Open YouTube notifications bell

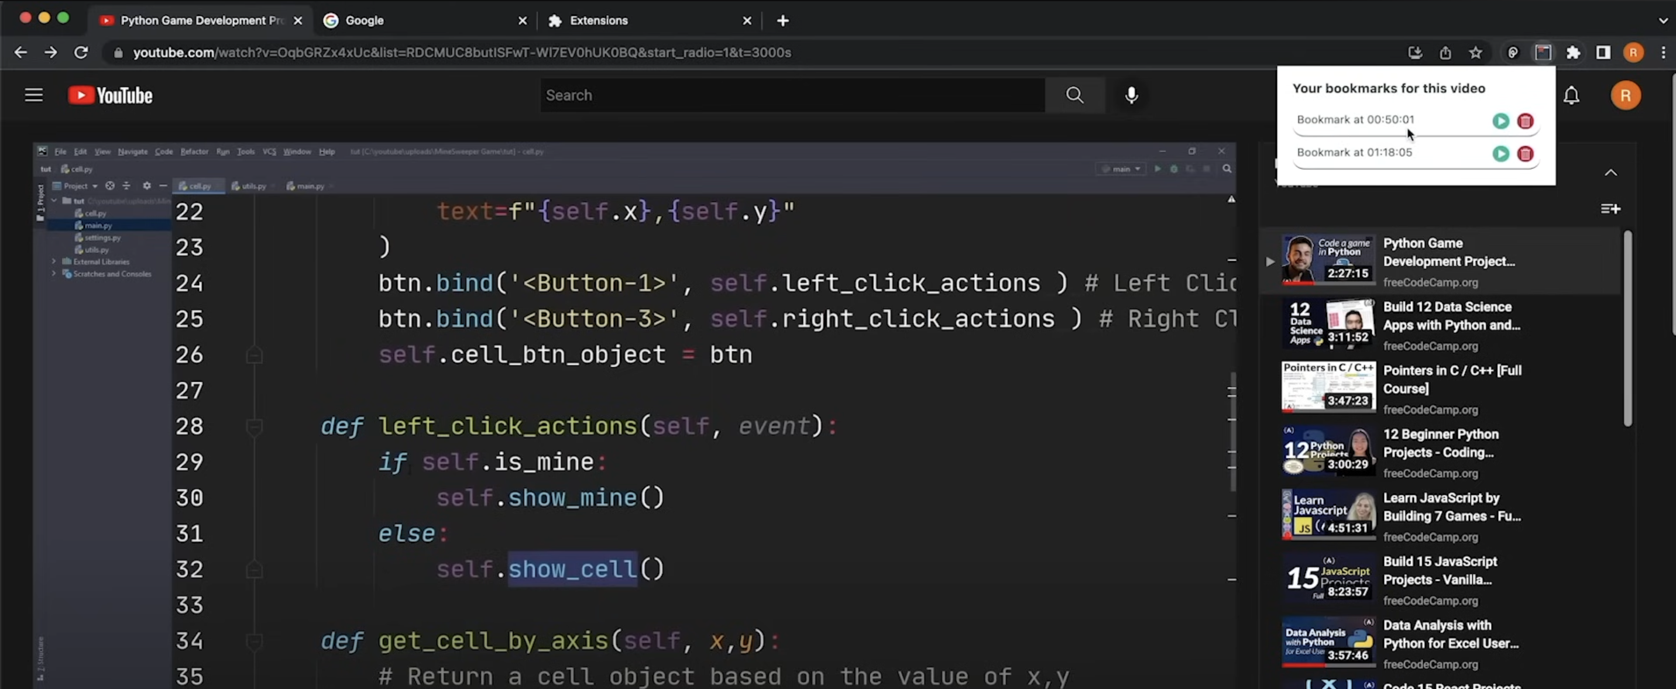[x=1572, y=95]
